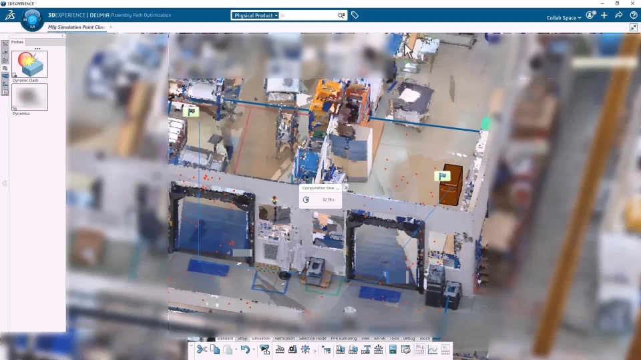This screenshot has height=360, width=641.
Task: Click the track settings gear icon
Action: click(292, 349)
